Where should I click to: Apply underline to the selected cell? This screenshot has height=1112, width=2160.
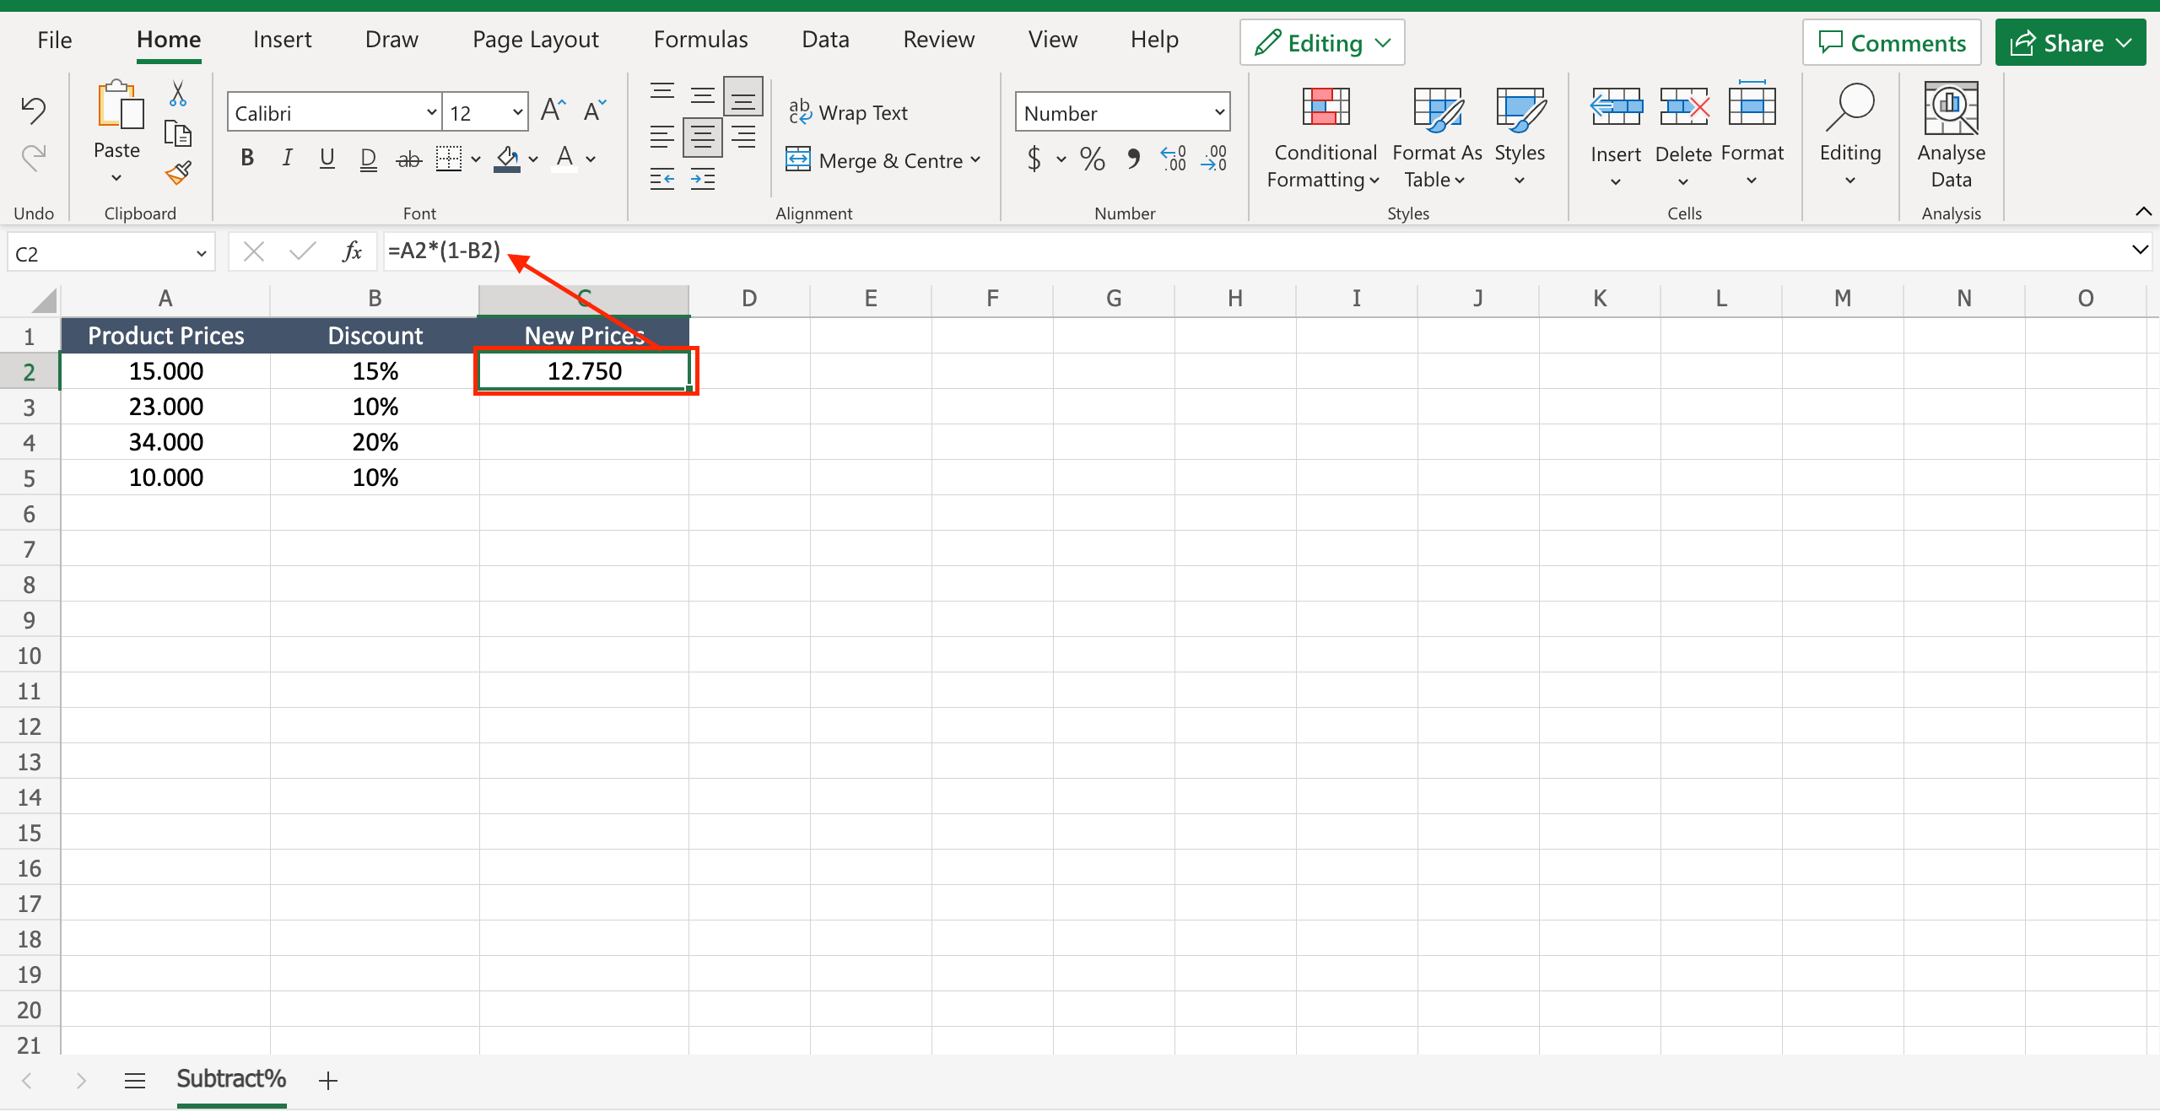coord(327,157)
